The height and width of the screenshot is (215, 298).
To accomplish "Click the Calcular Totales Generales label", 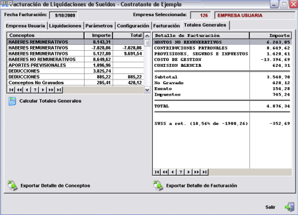I will (x=50, y=101).
